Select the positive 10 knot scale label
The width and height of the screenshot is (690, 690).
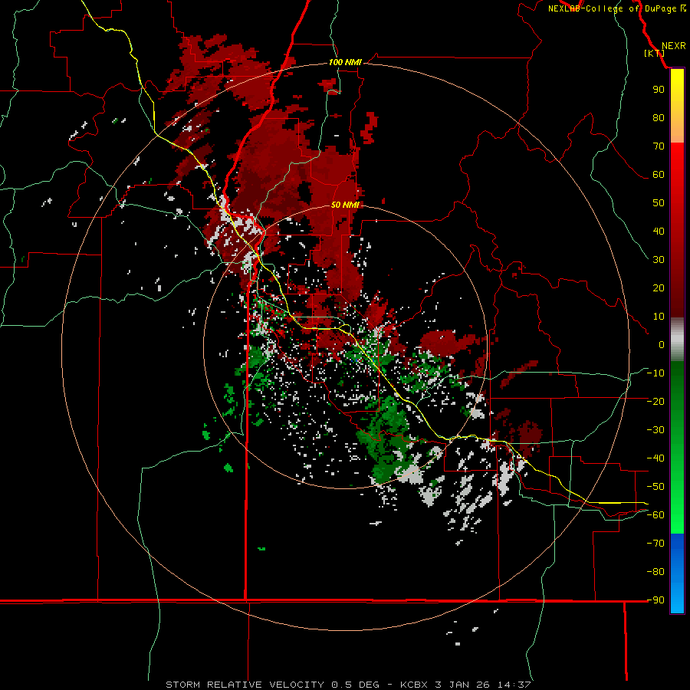click(659, 317)
